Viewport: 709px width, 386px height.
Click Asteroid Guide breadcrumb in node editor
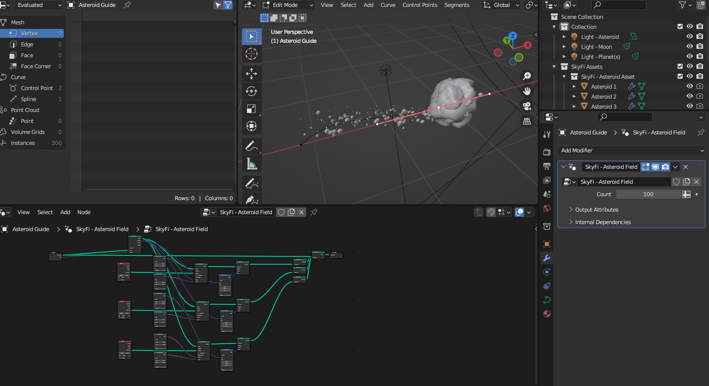[x=30, y=229]
